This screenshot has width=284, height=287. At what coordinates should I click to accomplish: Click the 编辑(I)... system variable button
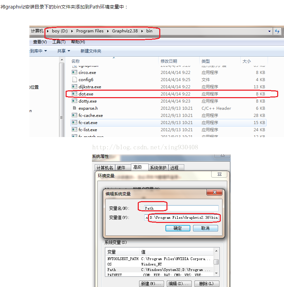click(x=179, y=284)
